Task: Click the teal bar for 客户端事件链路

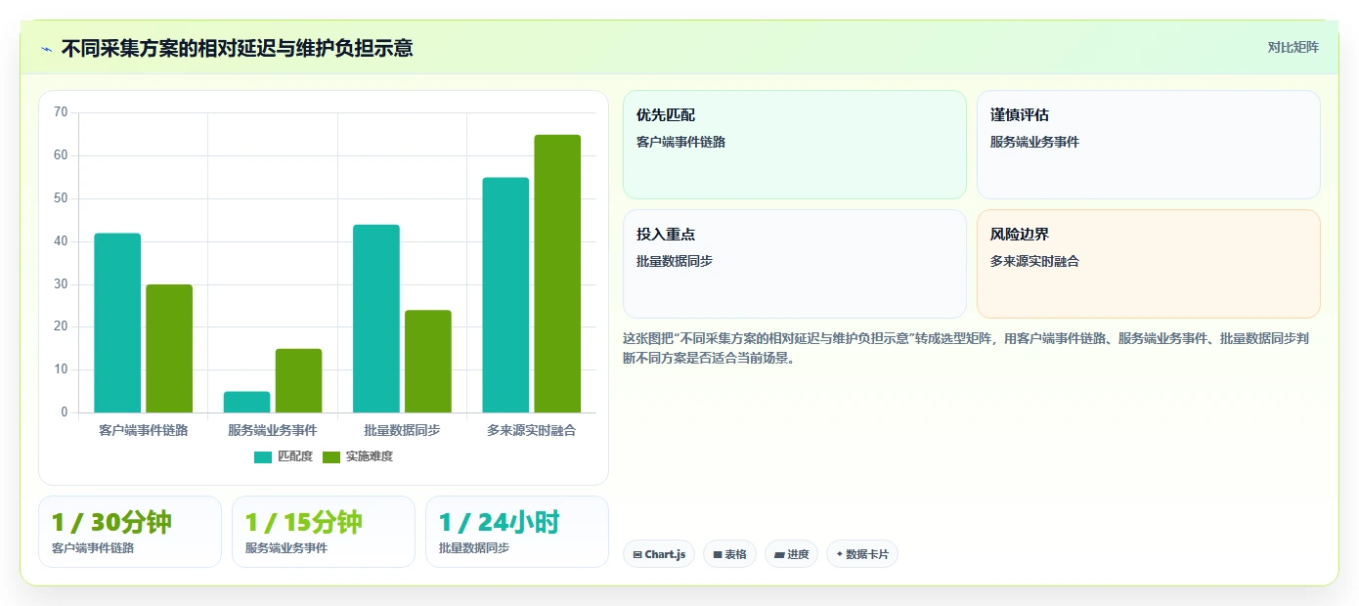Action: click(117, 323)
